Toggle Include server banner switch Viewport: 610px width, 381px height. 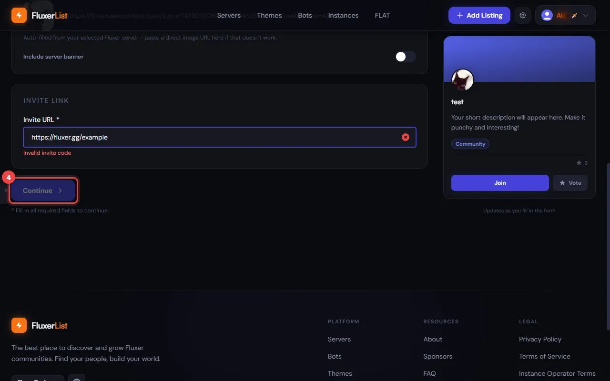click(x=405, y=57)
